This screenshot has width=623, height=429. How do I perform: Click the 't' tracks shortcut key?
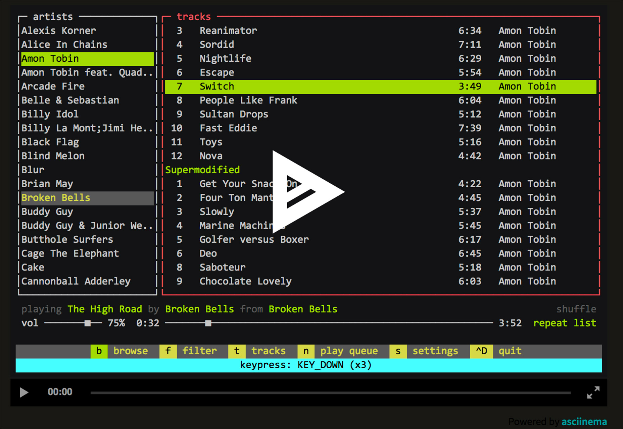pos(237,351)
